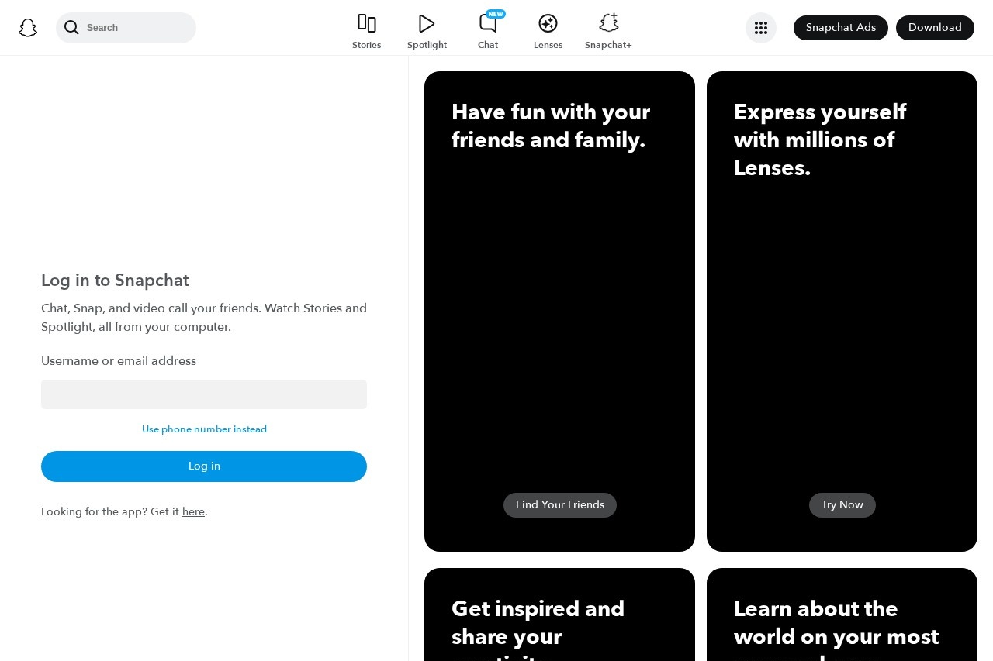
Task: Open Spotlight via the play icon
Action: point(427,23)
